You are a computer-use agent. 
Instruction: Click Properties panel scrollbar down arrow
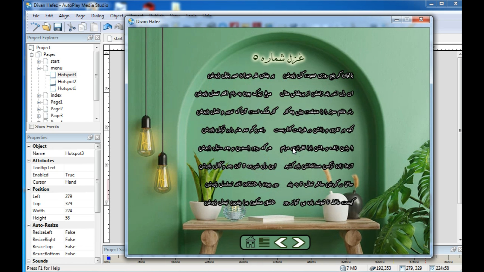[x=98, y=260]
